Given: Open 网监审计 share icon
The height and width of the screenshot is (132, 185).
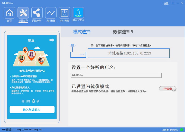Looking at the screenshot, I should [x=37, y=13].
